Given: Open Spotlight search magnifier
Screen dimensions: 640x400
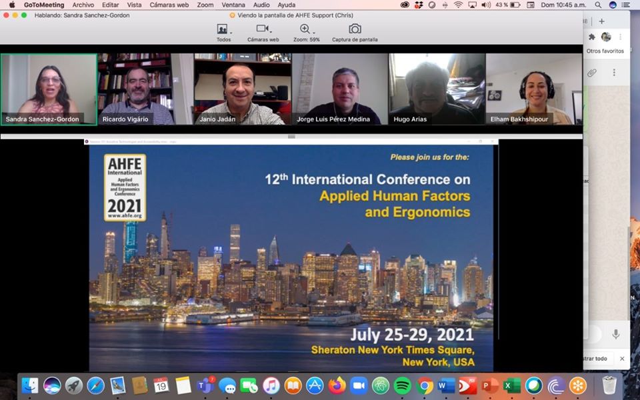Looking at the screenshot, I should pos(598,5).
